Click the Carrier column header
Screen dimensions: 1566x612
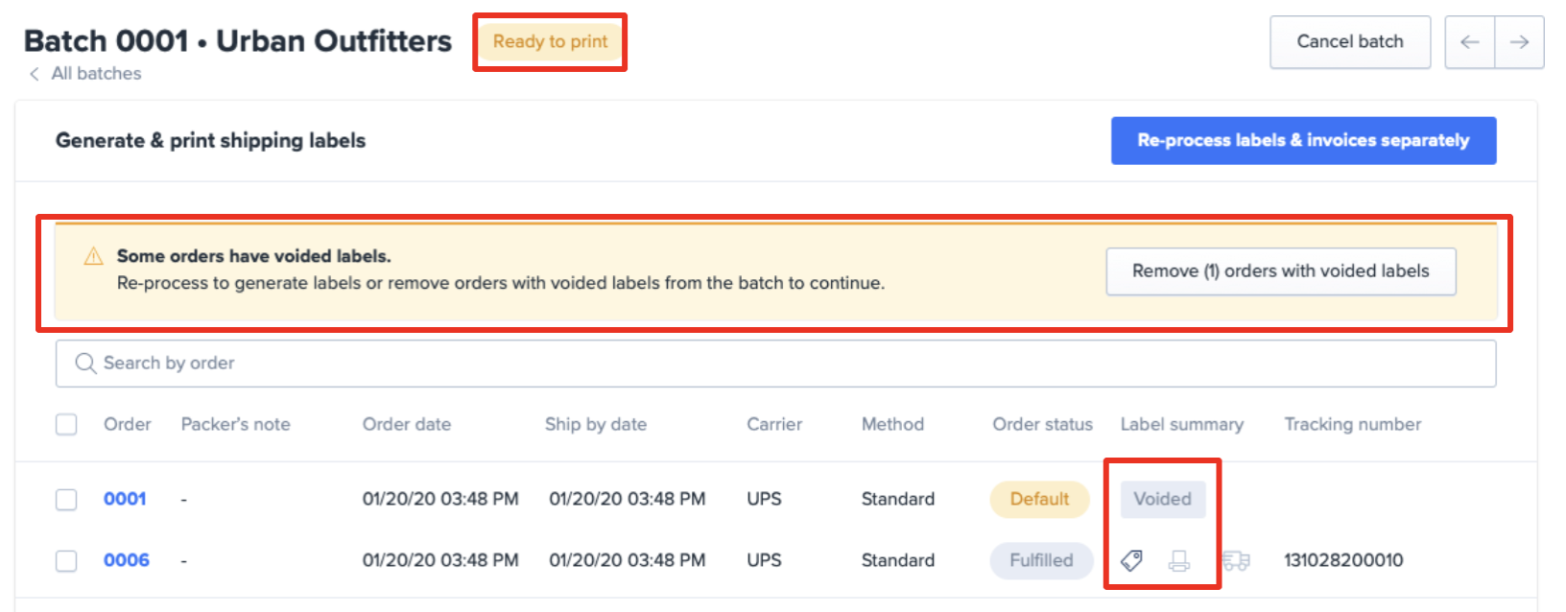(x=774, y=424)
